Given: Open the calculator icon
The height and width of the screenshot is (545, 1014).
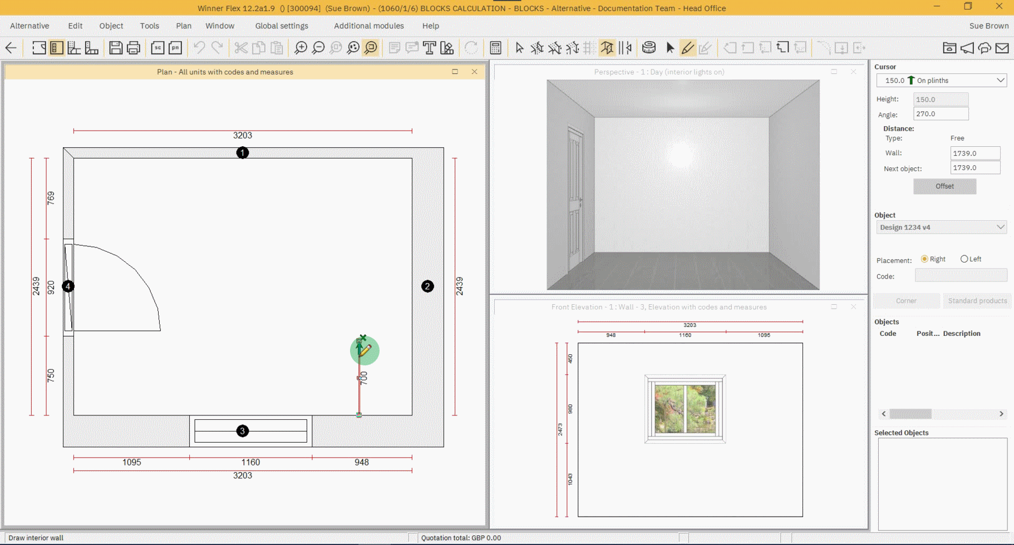Looking at the screenshot, I should point(495,48).
